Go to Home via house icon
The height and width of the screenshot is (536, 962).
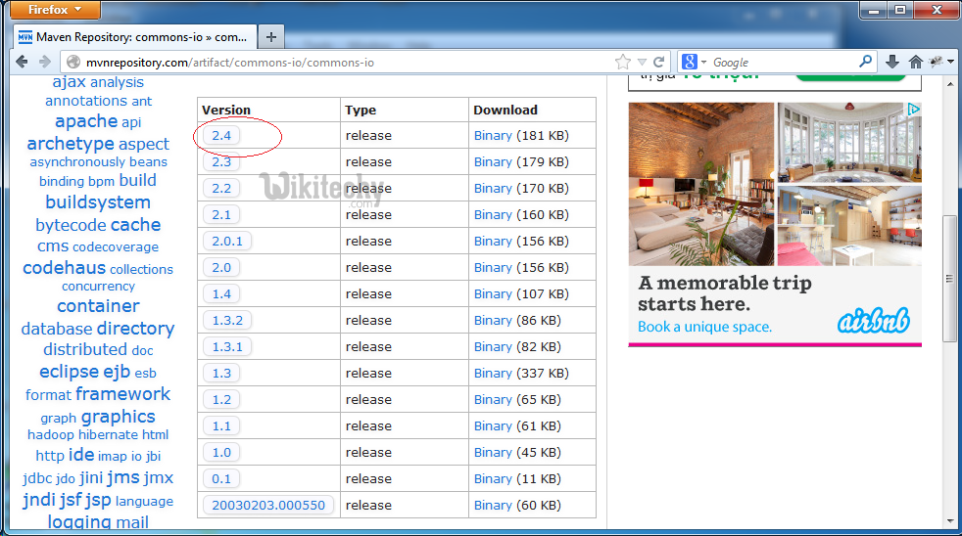[916, 62]
